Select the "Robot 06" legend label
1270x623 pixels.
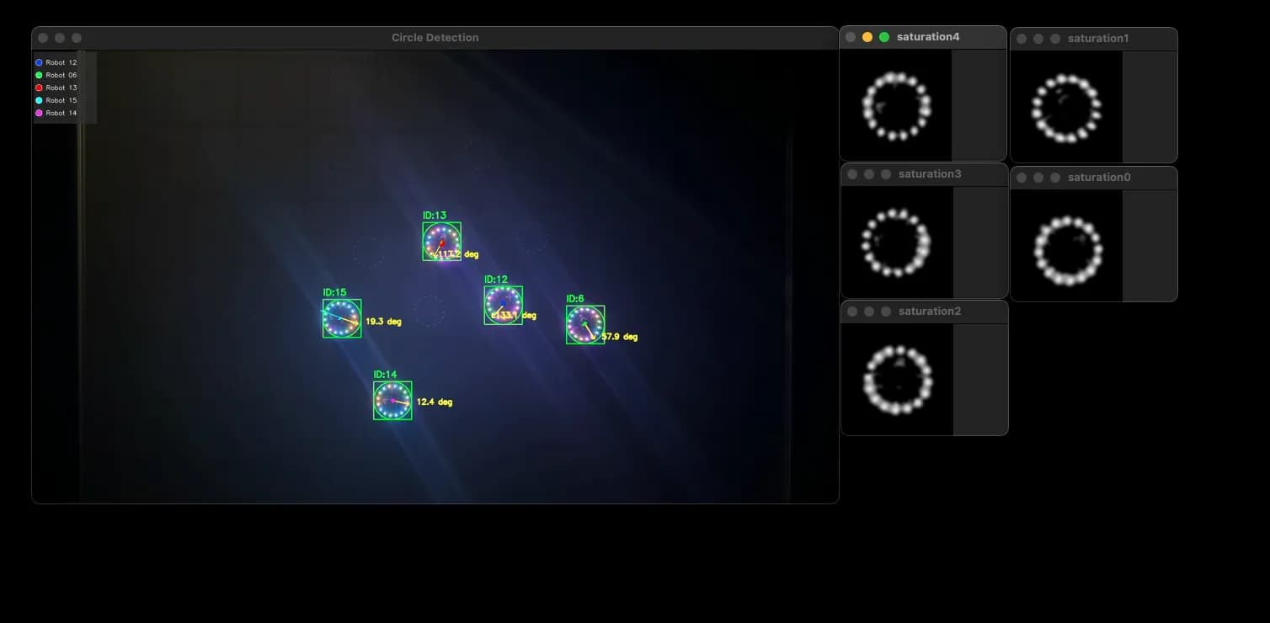tap(61, 75)
